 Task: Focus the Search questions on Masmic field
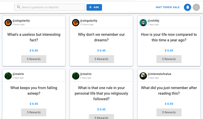(50, 7)
